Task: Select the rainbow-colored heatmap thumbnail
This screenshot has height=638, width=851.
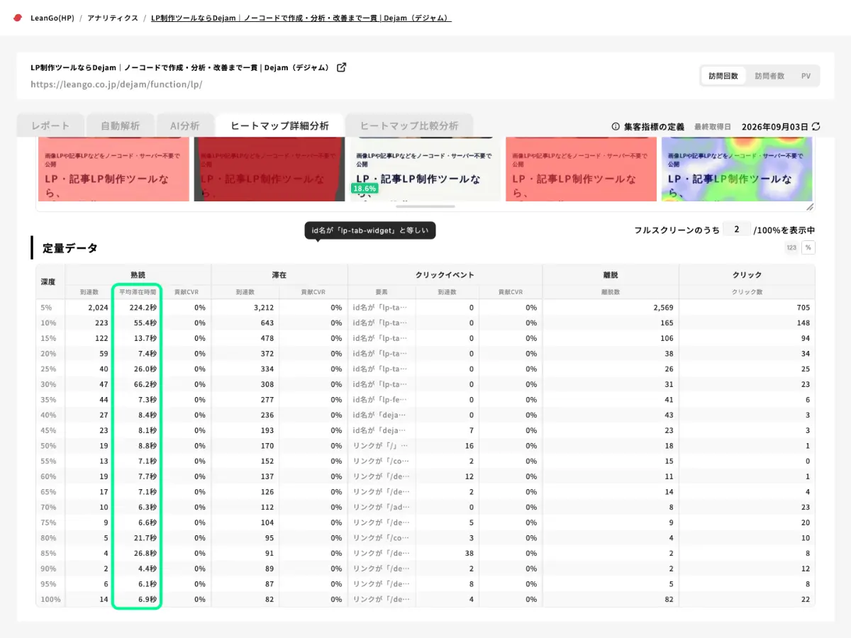Action: point(736,169)
